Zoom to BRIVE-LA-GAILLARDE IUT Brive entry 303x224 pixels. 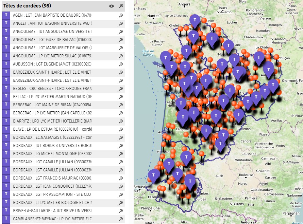(121, 211)
